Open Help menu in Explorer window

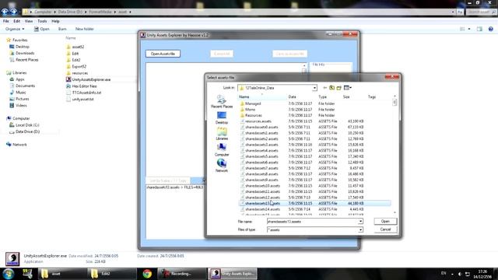[55, 21]
